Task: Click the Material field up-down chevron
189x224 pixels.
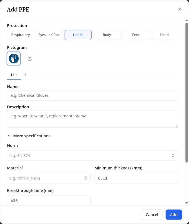Action: tap(86, 178)
